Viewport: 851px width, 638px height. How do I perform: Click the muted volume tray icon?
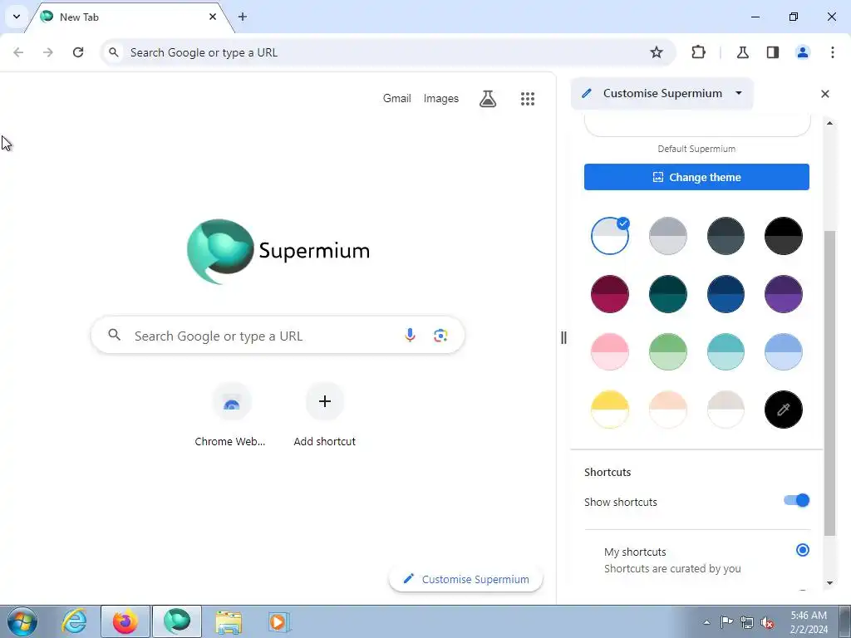coord(767,622)
